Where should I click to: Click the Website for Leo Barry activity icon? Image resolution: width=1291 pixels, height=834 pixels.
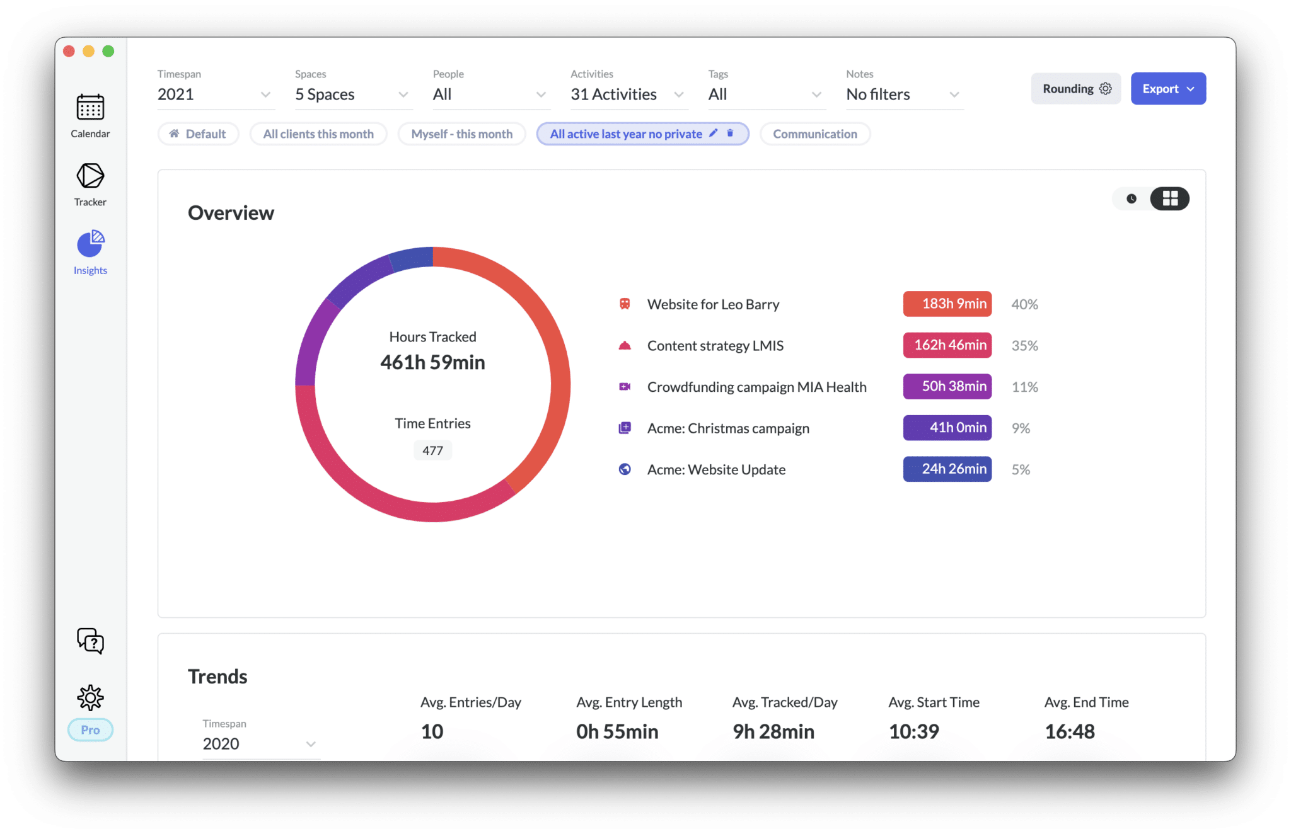click(625, 304)
